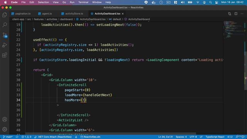Image resolution: width=247 pixels, height=139 pixels.
Task: Click activities in the breadcrumb
Action: [x=52, y=19]
